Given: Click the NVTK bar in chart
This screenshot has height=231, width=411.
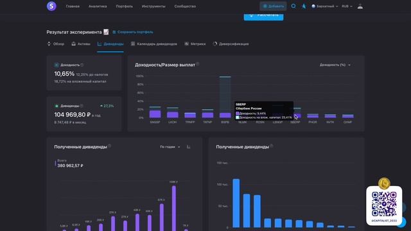Looking at the screenshot, I should [x=330, y=116].
